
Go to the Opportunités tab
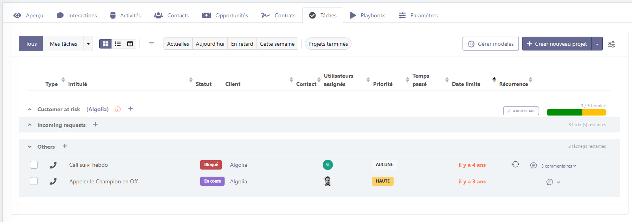tap(225, 15)
